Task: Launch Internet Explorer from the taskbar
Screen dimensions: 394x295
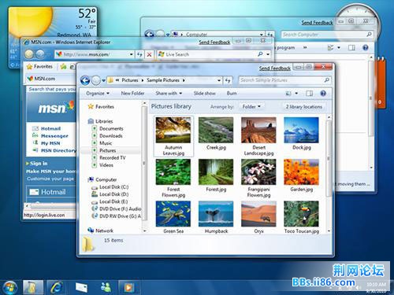Action: [56, 287]
